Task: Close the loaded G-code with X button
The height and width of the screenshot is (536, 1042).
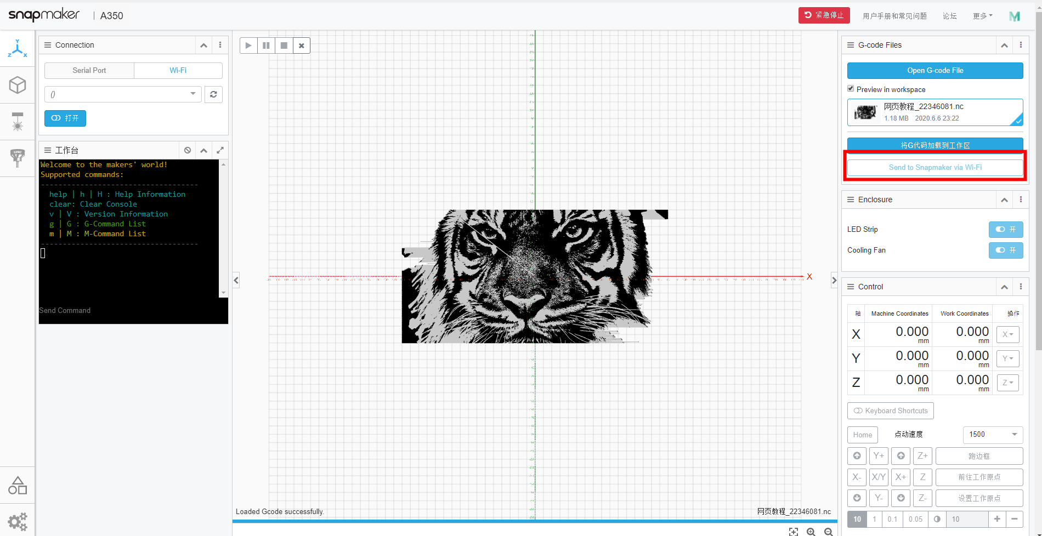Action: 301,45
